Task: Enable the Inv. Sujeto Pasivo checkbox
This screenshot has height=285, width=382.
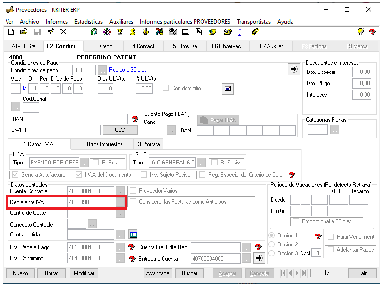Action: click(144, 175)
